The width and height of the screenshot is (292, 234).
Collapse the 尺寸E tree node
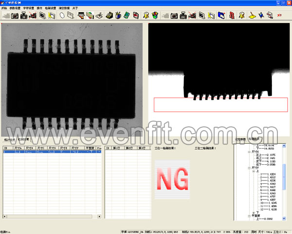(249, 152)
